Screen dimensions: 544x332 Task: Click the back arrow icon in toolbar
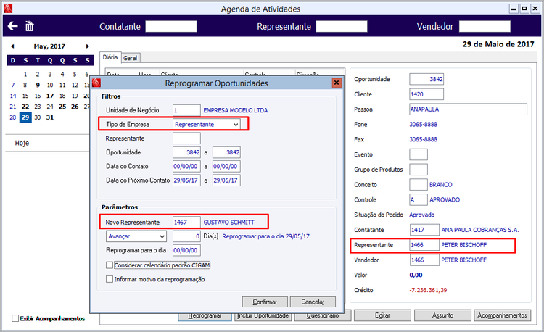tap(12, 26)
